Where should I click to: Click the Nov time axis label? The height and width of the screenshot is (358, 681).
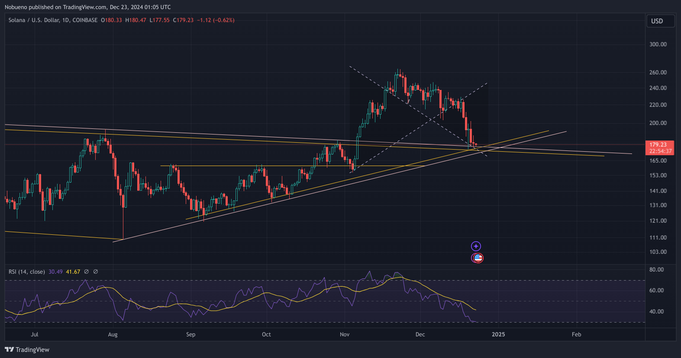click(345, 334)
